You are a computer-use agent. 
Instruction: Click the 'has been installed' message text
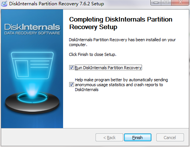point(122,42)
